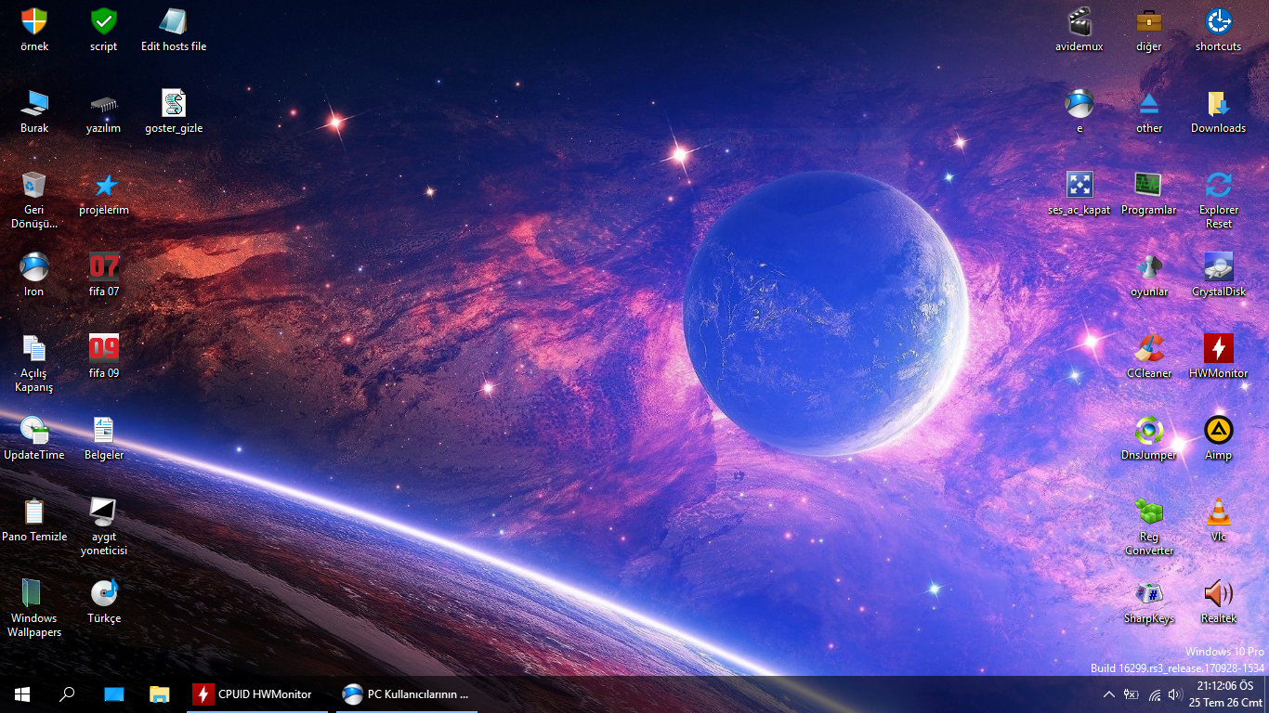Switch to PC Kullanıcılarının taskbar window

[409, 694]
